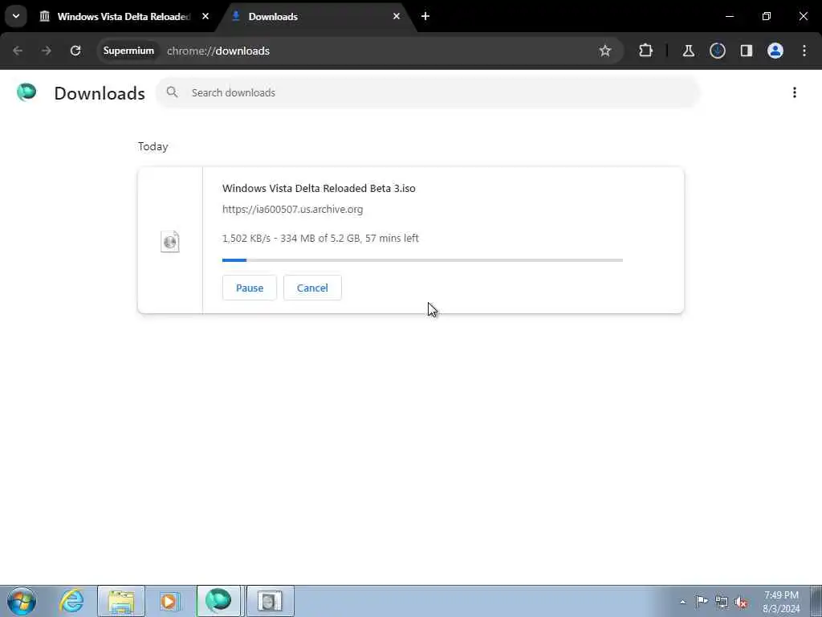Open Windows Vista Delta Reloaded Beta 3.iso filename

coord(319,188)
